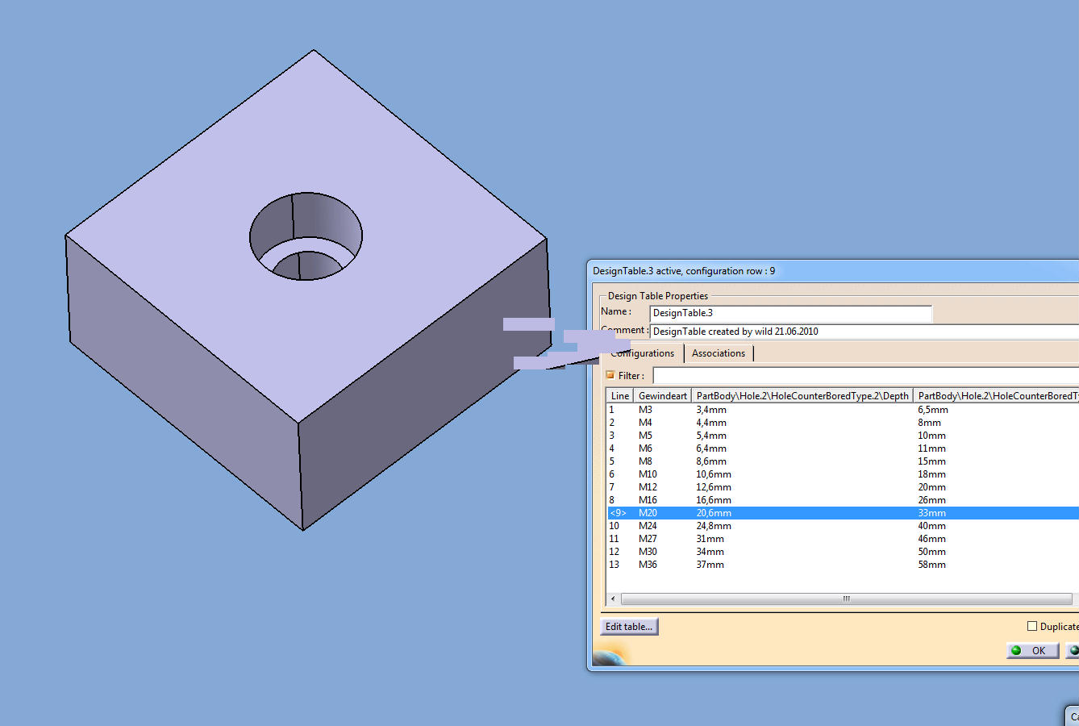The height and width of the screenshot is (726, 1079).
Task: Click the HoleCounterBoredType.2\Depth column header
Action: [802, 396]
